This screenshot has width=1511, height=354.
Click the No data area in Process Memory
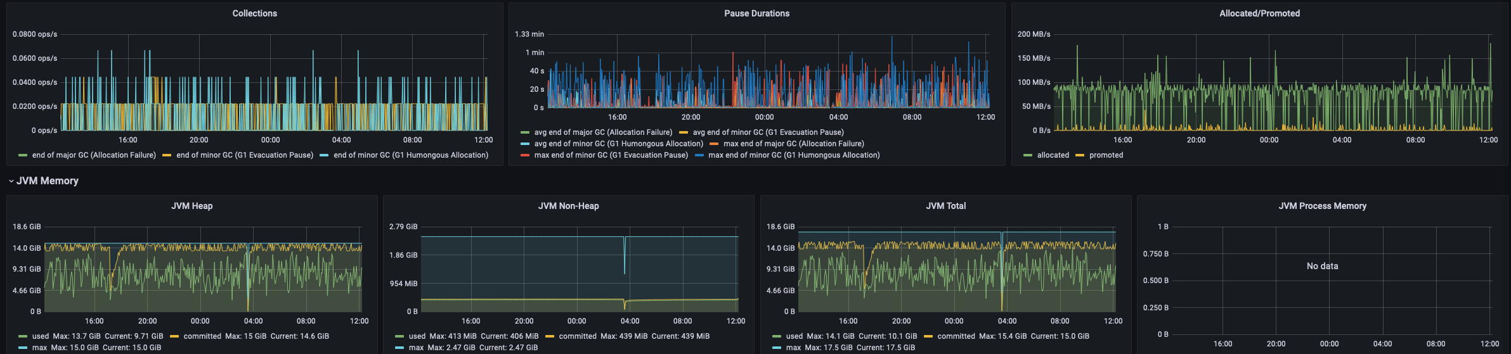[x=1323, y=266]
